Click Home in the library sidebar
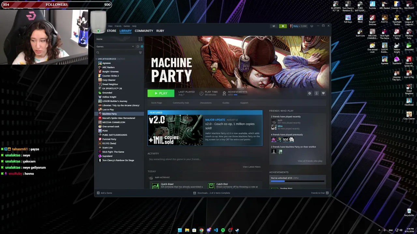Viewport: 417px width, 234px height. pyautogui.click(x=99, y=39)
